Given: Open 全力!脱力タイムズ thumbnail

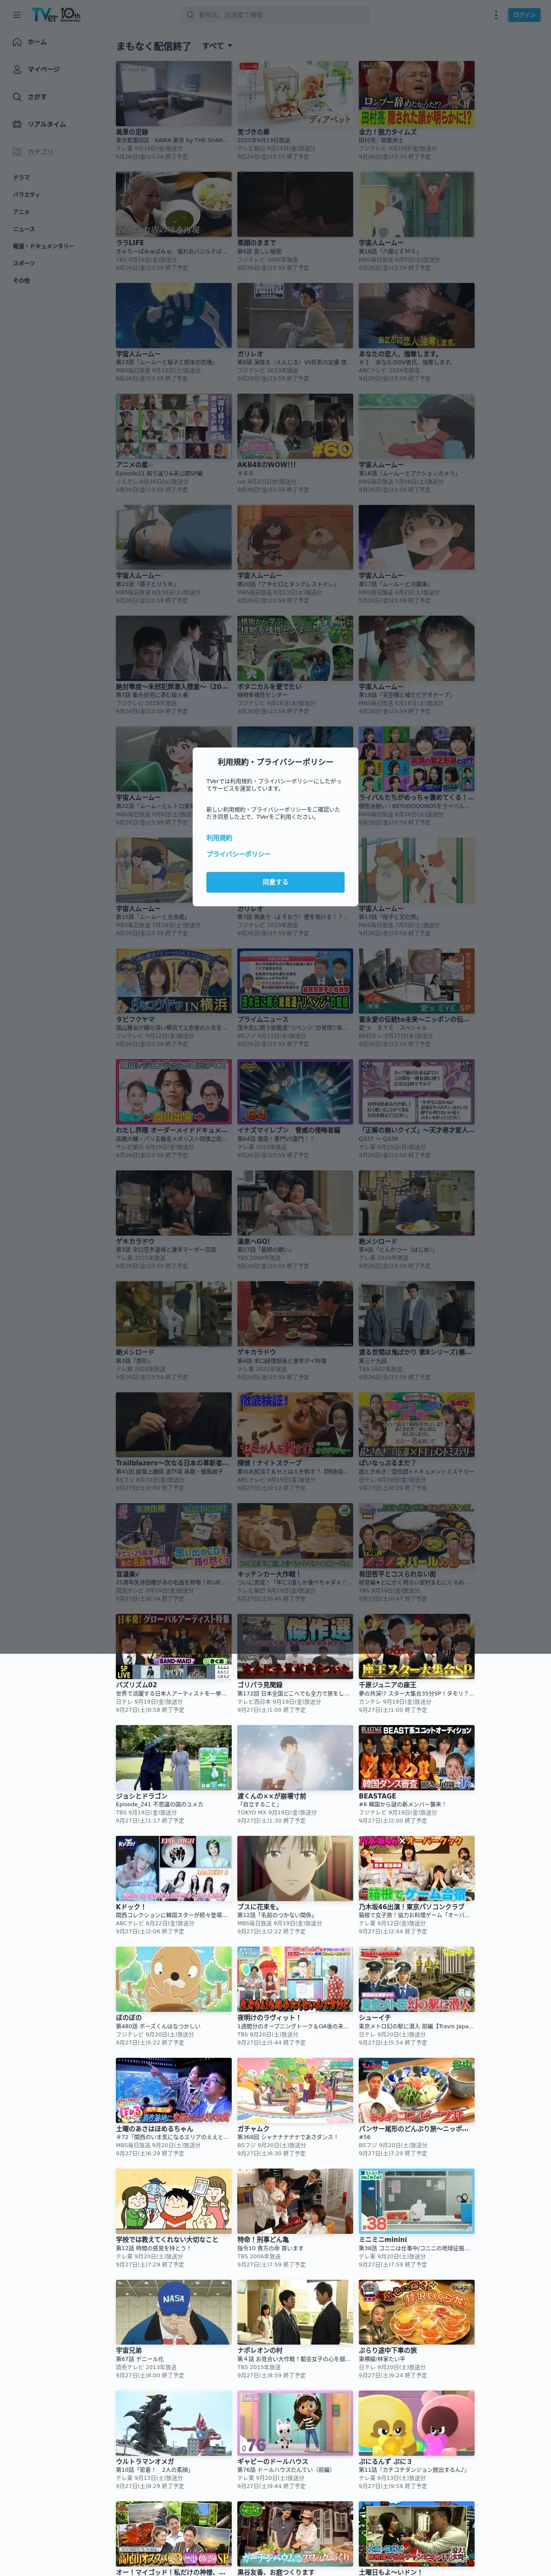Looking at the screenshot, I should coord(417,93).
